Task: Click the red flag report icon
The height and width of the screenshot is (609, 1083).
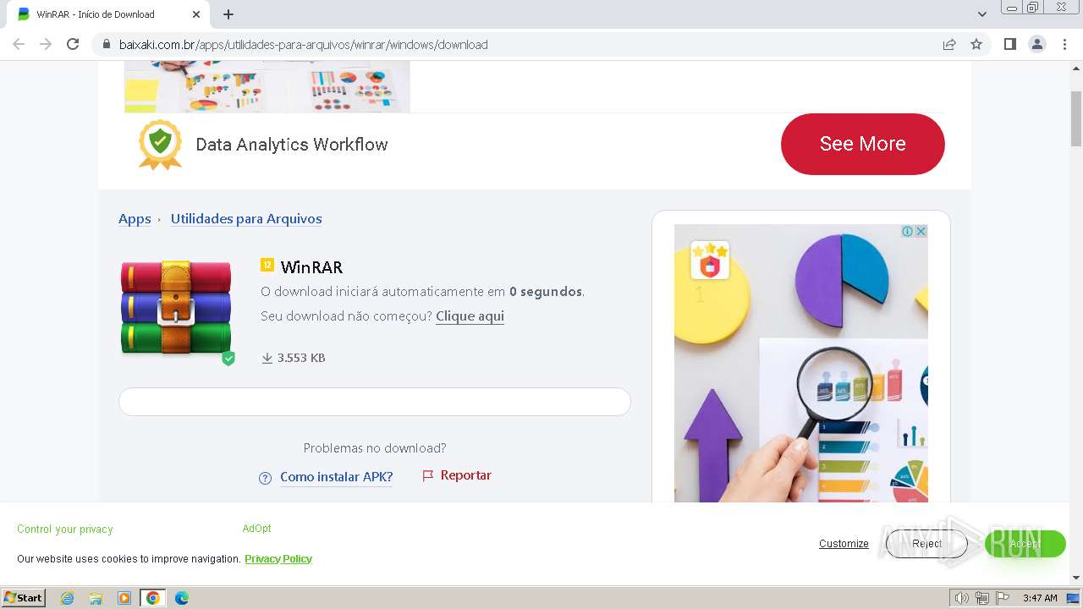Action: click(428, 476)
